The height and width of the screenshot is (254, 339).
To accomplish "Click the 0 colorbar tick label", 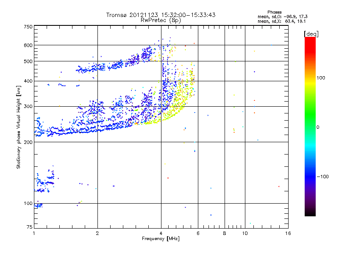I will (318, 127).
